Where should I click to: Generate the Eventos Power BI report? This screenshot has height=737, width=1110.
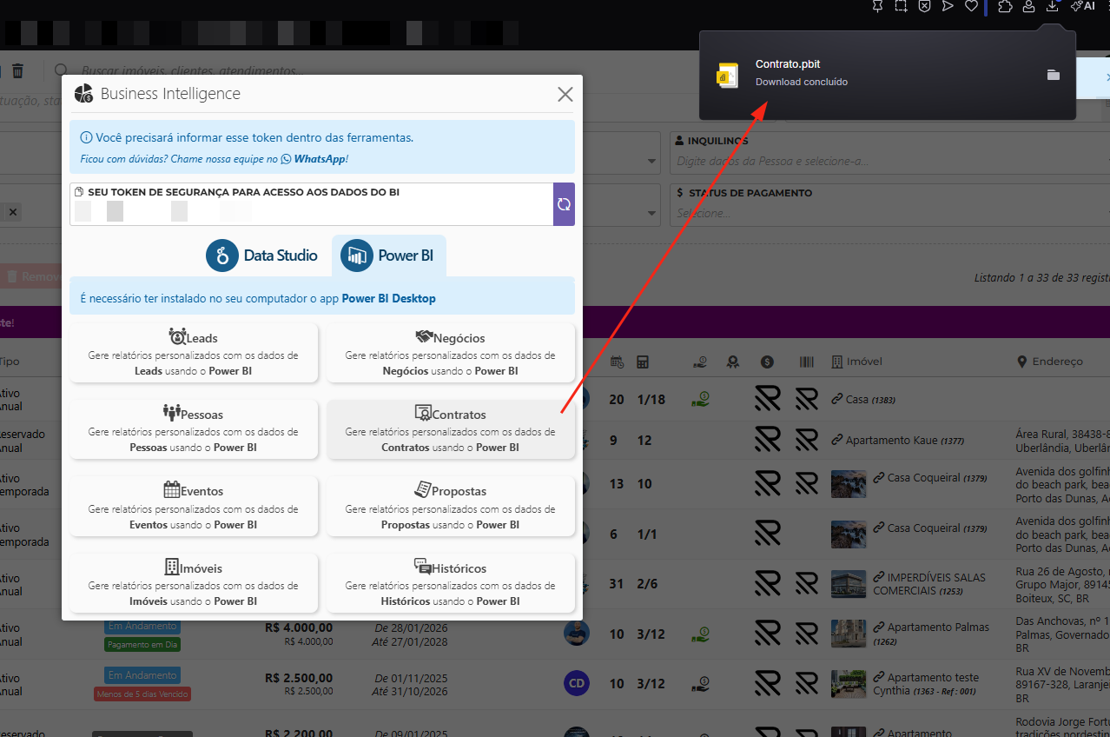tap(194, 506)
